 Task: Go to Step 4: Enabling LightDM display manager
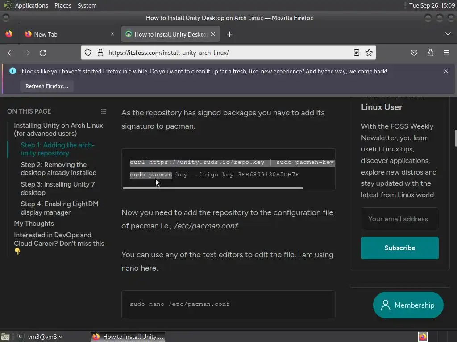click(x=59, y=208)
